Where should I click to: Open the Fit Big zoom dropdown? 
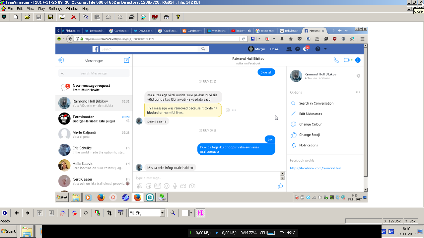163,213
